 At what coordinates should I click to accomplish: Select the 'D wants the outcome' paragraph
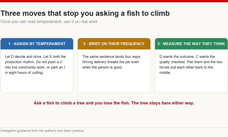click(191, 64)
